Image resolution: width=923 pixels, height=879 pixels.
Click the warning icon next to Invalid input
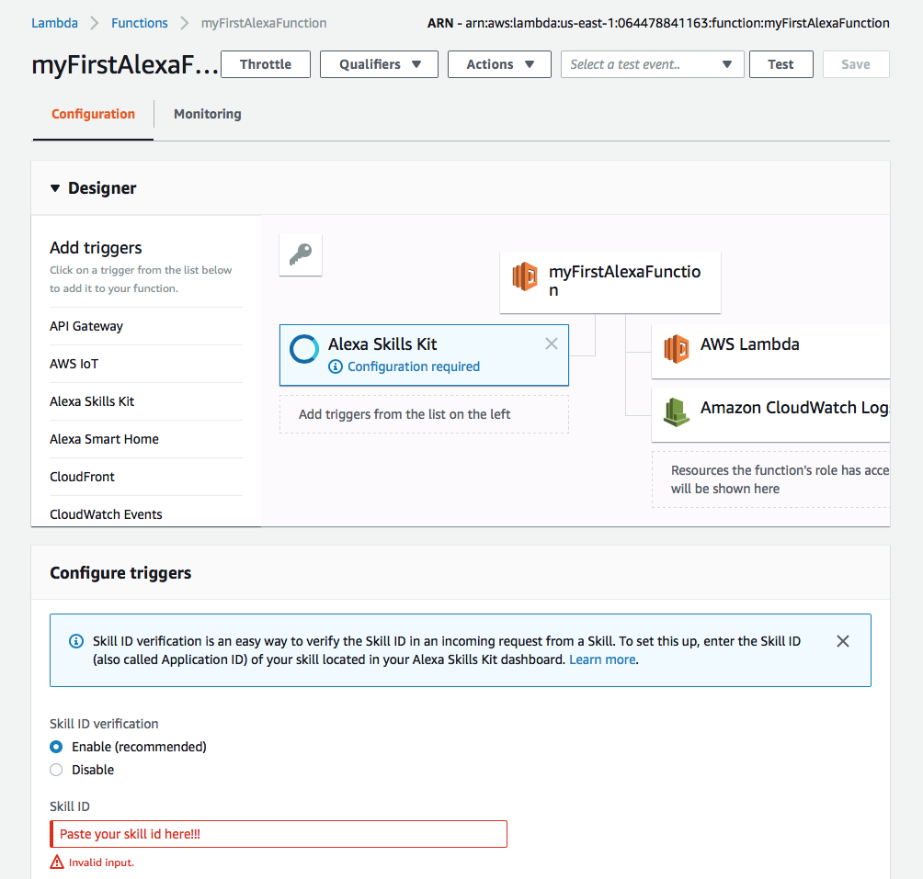pos(57,862)
